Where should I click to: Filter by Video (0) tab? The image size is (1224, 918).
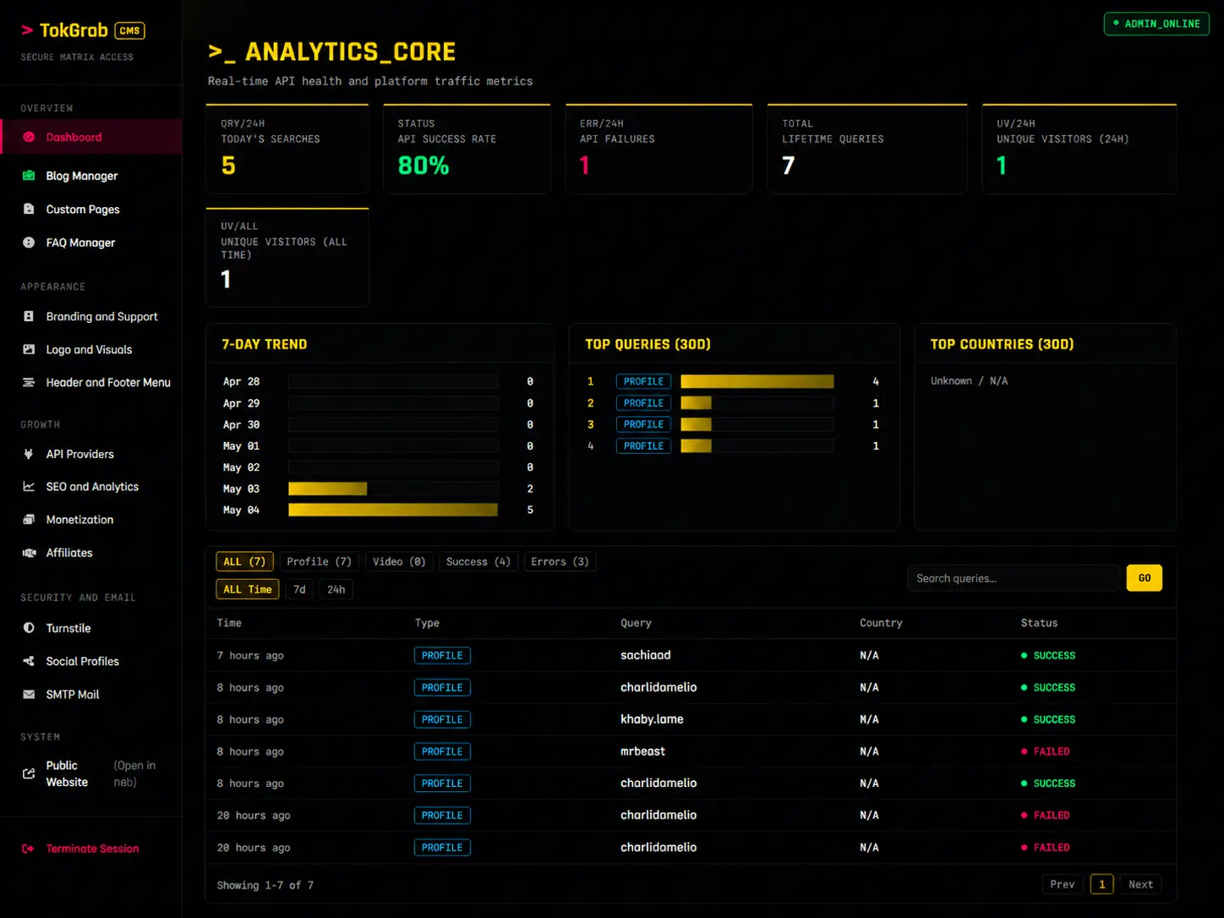pyautogui.click(x=399, y=561)
